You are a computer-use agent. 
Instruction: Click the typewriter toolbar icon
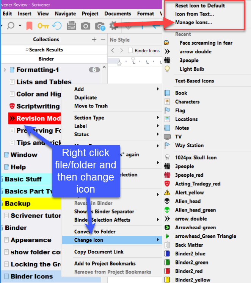tap(71, 26)
